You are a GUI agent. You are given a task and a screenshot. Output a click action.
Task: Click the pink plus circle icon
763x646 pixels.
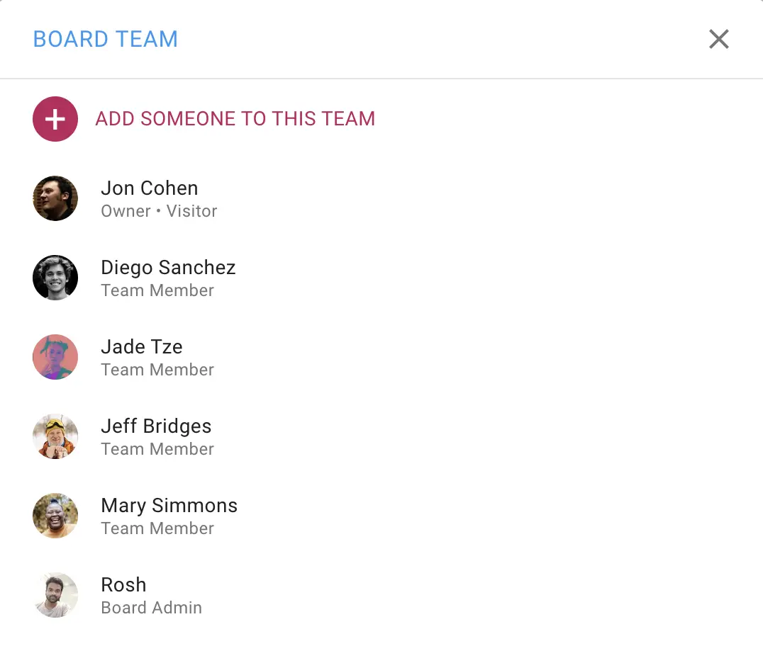[55, 119]
